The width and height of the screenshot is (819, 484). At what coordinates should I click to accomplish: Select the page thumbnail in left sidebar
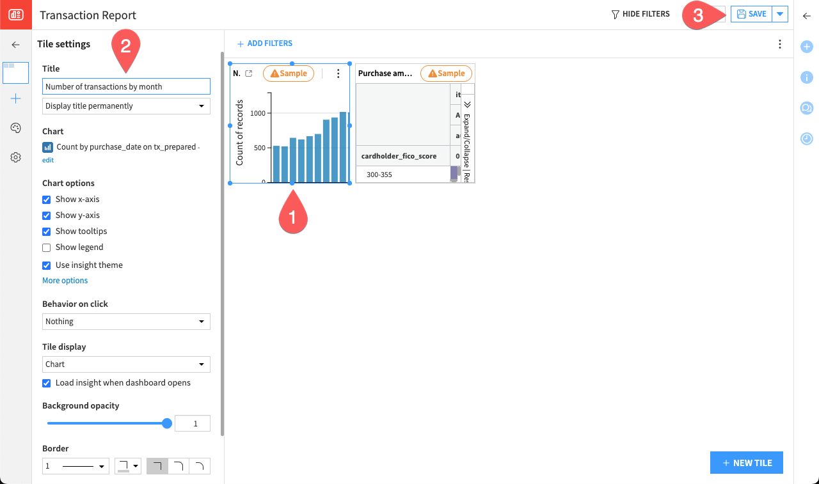tap(15, 72)
